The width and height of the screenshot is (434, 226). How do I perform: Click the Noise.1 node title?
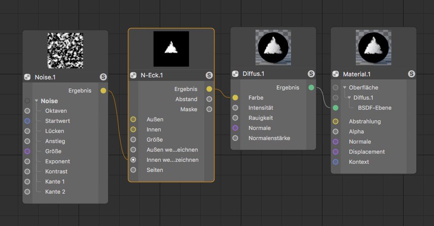coord(45,77)
